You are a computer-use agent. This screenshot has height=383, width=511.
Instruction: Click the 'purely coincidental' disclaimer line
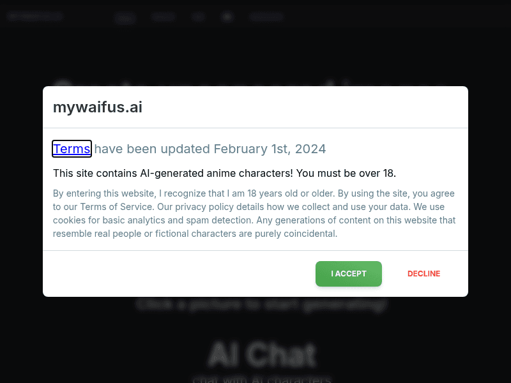tap(195, 234)
